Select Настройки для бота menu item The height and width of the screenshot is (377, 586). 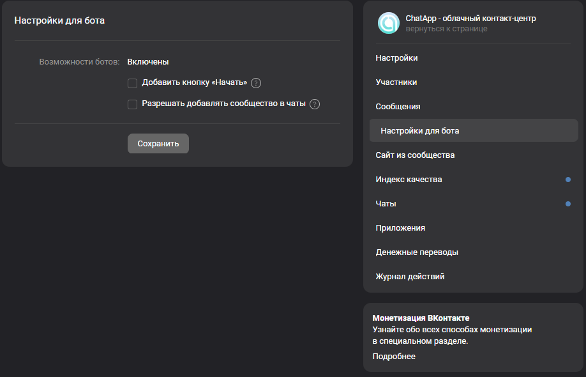[x=419, y=131]
